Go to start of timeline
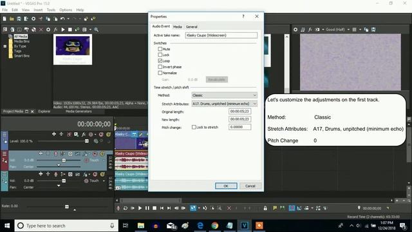412x232 pixels. click(x=162, y=208)
